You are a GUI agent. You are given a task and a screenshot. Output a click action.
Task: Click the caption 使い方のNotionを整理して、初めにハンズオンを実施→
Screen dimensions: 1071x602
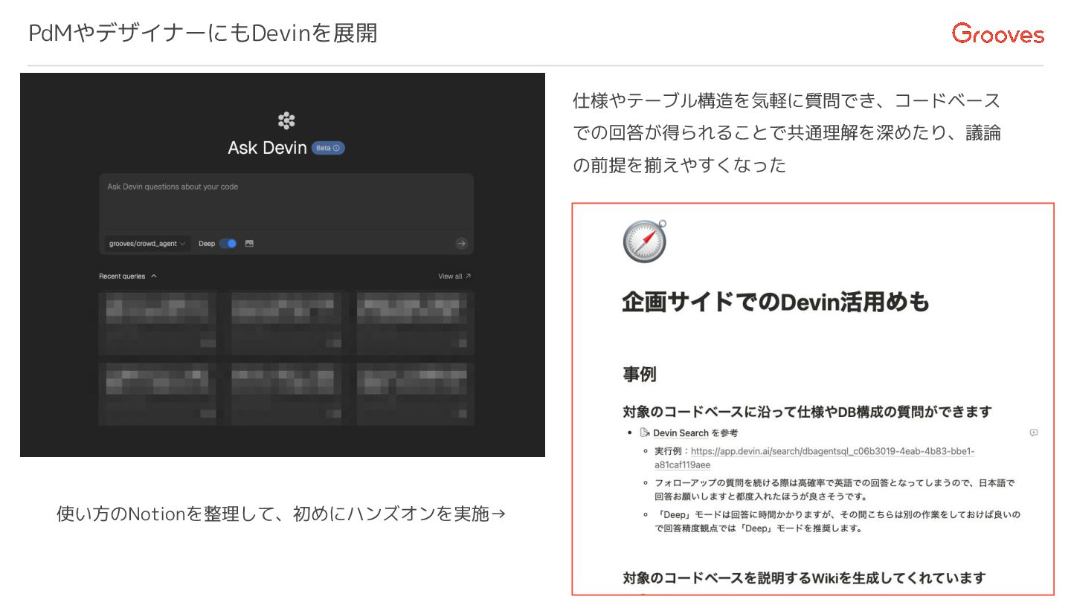point(281,514)
